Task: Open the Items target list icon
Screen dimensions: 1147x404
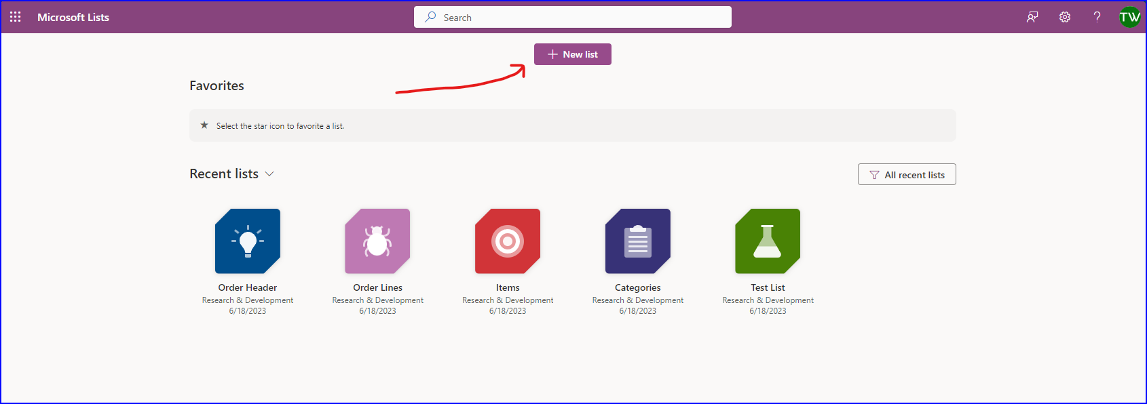Action: coord(508,241)
